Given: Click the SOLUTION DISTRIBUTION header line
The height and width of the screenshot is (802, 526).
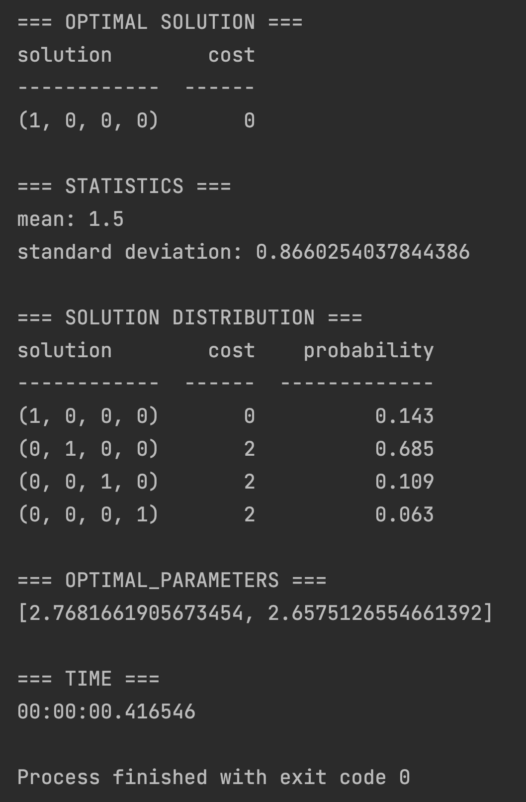Looking at the screenshot, I should pos(190,318).
